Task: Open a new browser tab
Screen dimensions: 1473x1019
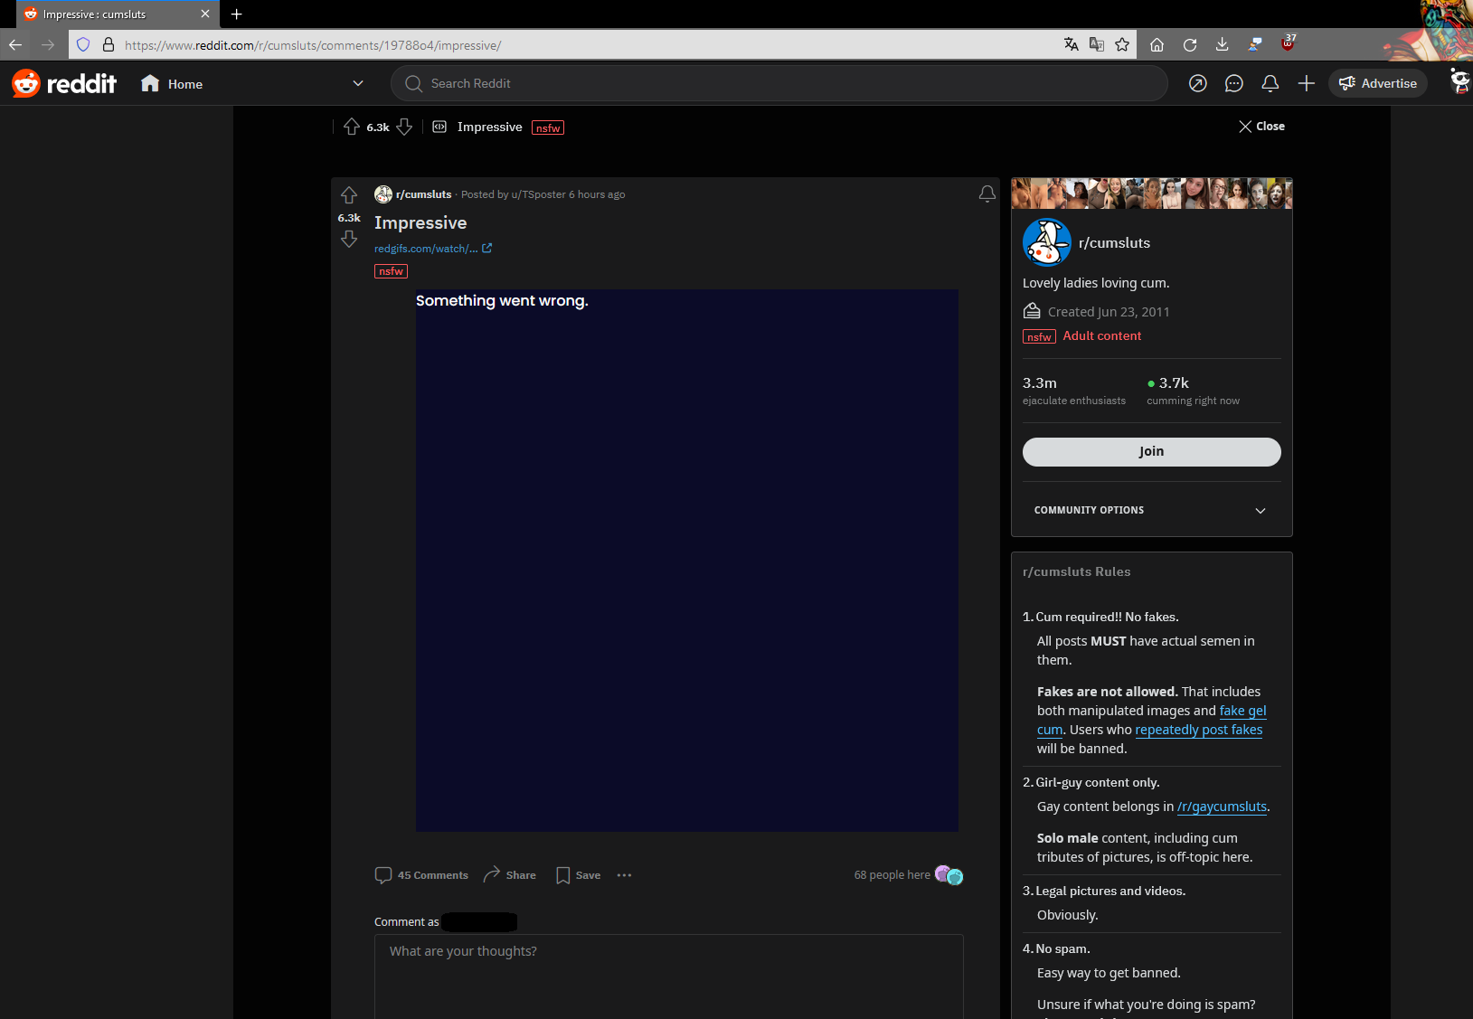Action: (x=237, y=14)
